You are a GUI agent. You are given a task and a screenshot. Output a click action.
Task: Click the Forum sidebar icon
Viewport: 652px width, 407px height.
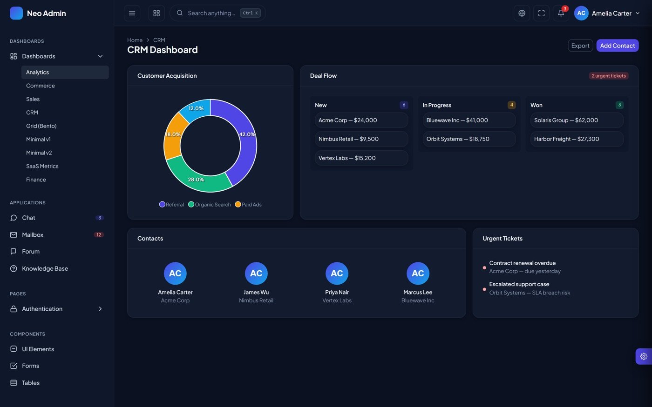tap(14, 252)
